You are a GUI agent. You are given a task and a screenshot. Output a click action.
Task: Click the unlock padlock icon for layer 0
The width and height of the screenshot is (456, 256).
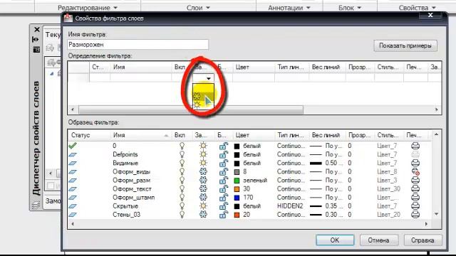tap(223, 146)
